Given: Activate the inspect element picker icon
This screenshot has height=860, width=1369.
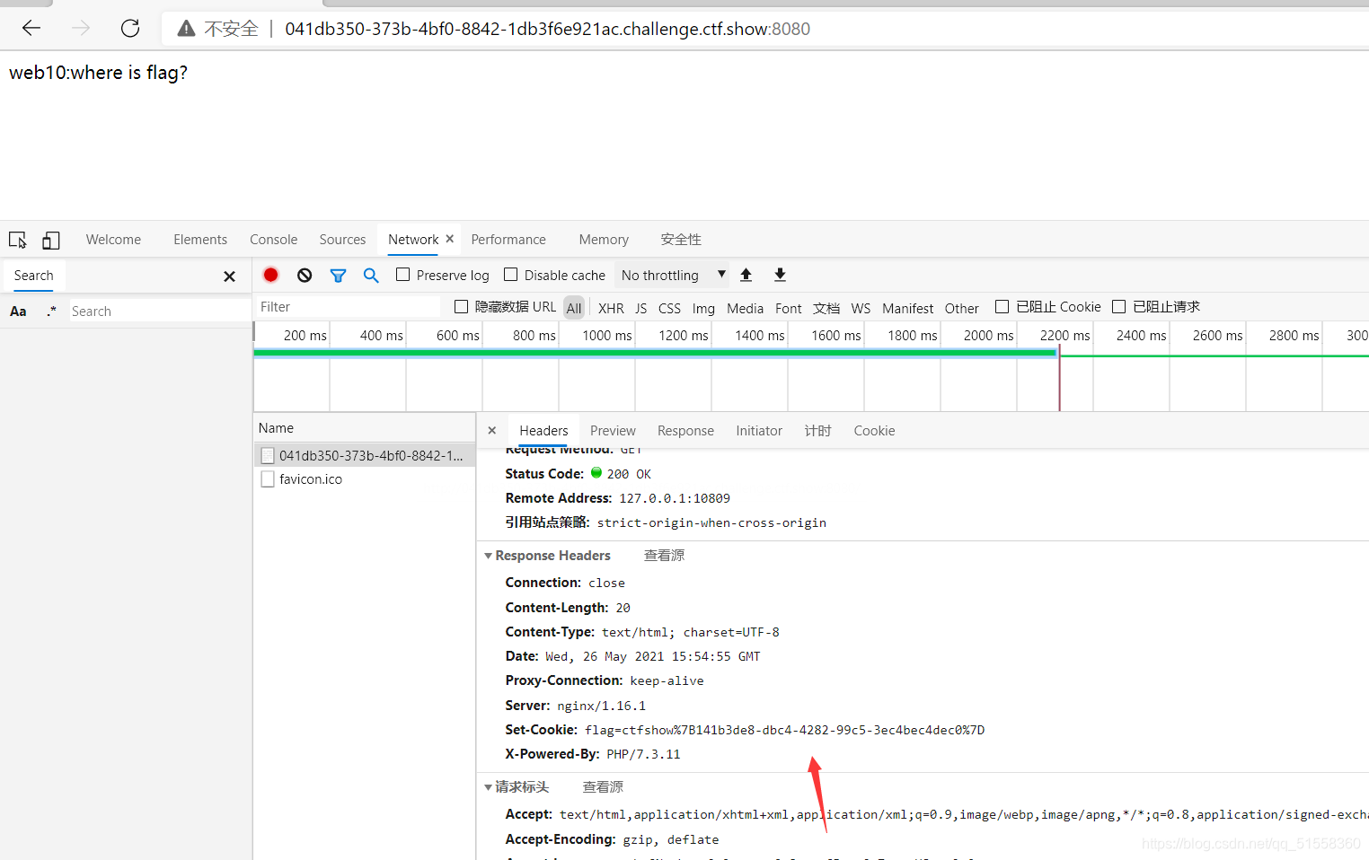Looking at the screenshot, I should (18, 240).
